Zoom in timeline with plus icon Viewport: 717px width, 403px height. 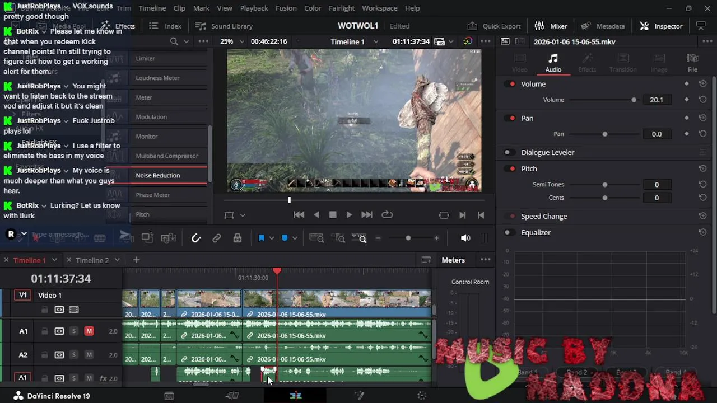click(436, 238)
